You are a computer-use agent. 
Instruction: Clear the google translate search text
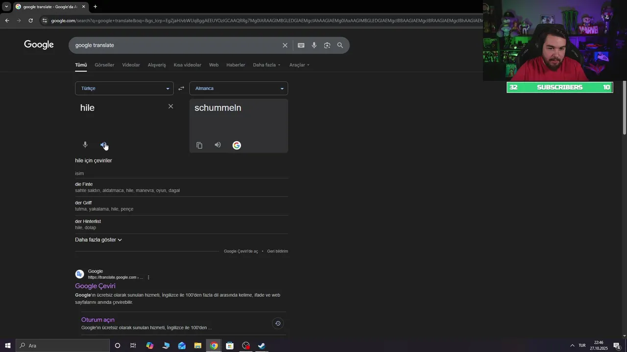[x=285, y=45]
